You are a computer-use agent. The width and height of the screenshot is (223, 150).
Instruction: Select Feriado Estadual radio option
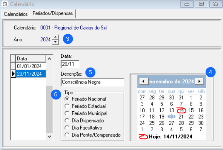click(67, 106)
